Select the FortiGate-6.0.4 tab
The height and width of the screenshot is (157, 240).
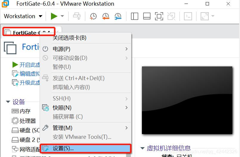29,32
